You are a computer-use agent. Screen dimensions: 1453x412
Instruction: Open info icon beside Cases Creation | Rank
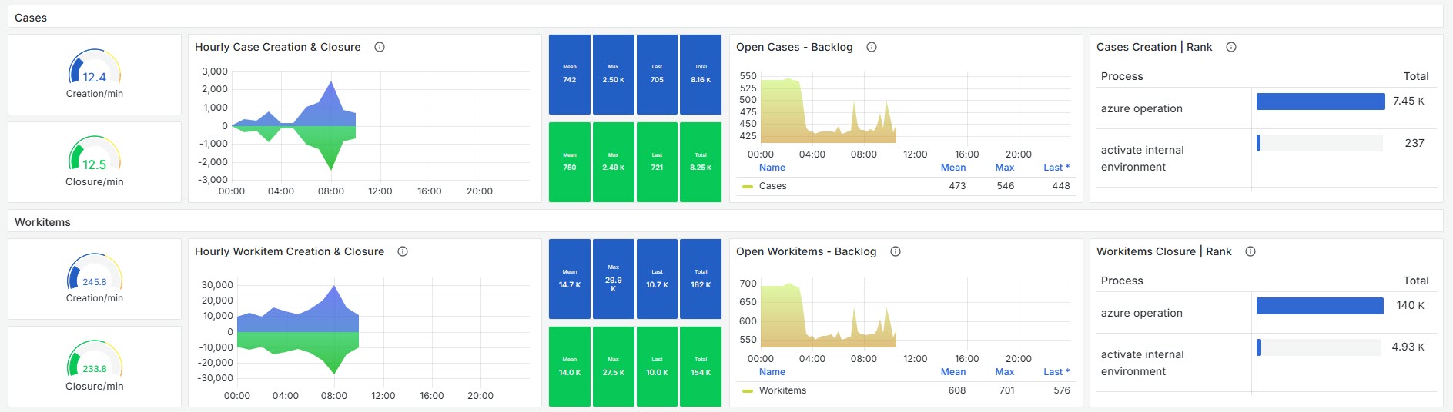[1231, 47]
